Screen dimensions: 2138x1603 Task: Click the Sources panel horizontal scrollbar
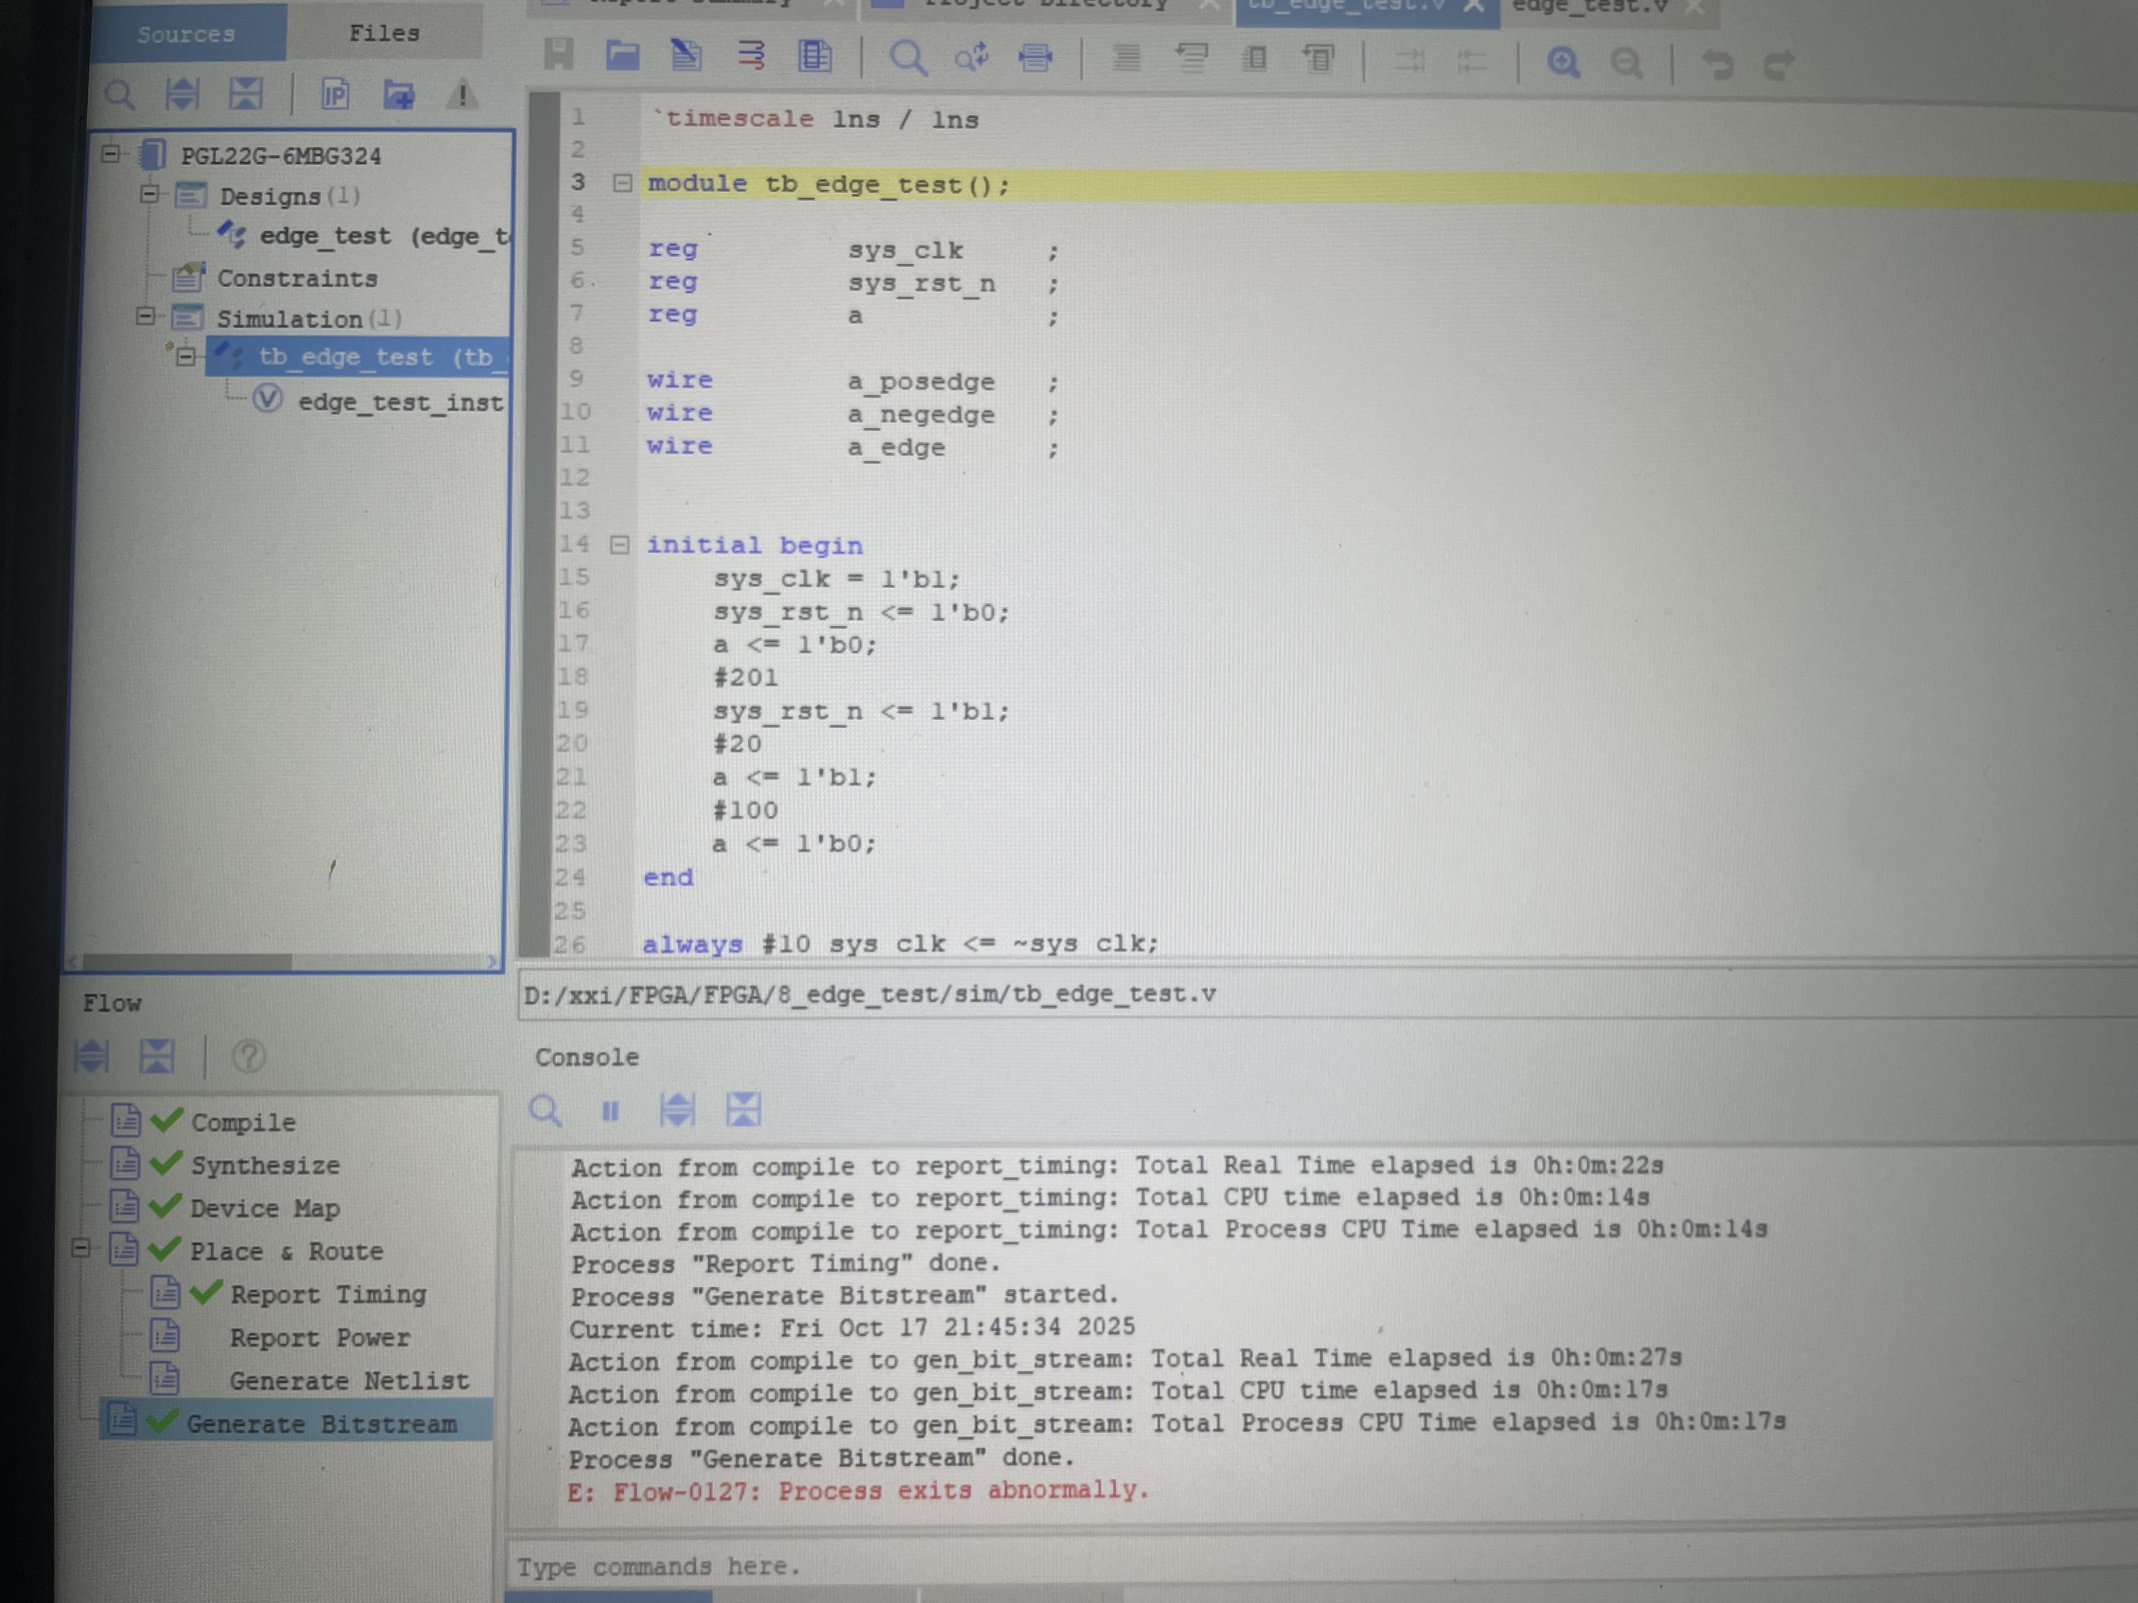(x=188, y=962)
